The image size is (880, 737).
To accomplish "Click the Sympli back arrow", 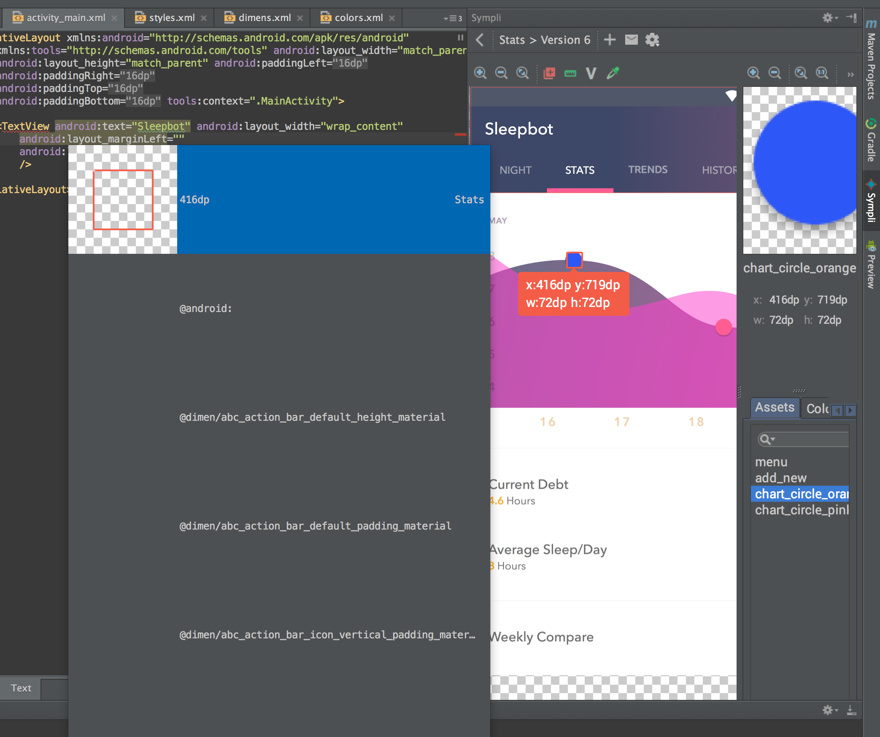I will [x=480, y=40].
